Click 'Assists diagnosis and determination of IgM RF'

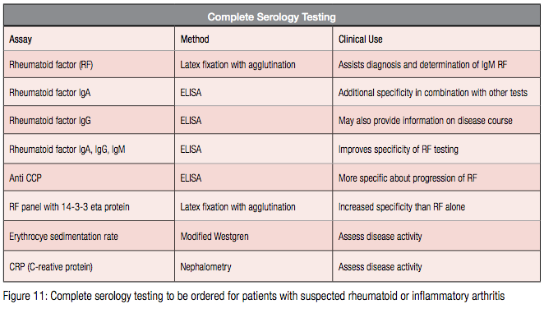click(422, 65)
